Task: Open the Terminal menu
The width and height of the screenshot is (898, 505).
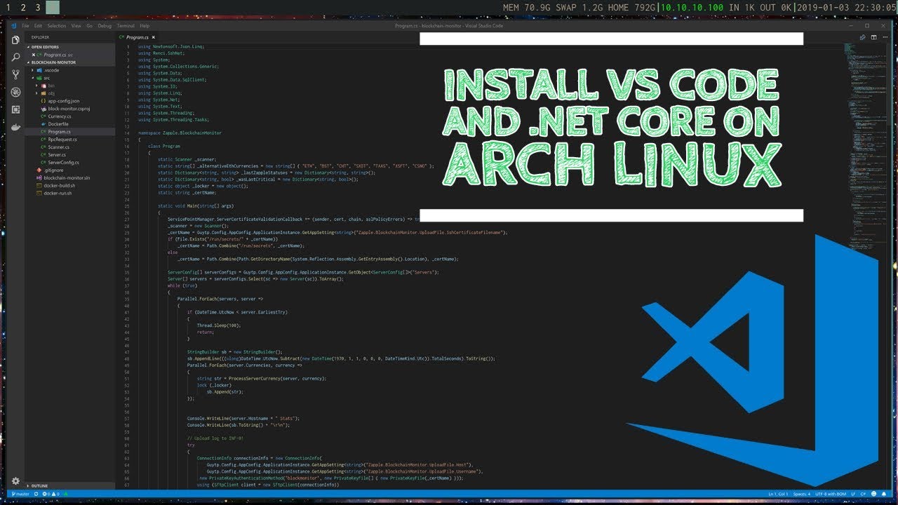Action: pyautogui.click(x=126, y=26)
